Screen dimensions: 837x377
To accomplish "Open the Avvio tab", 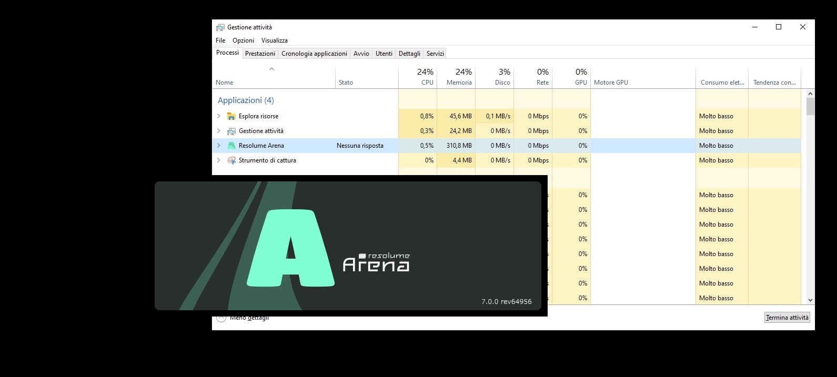I will (361, 54).
